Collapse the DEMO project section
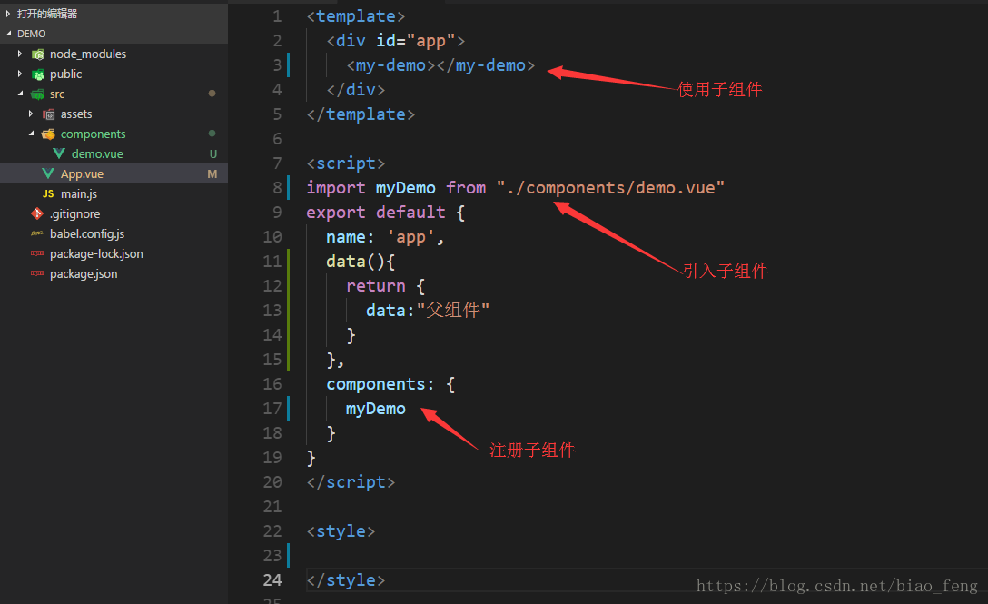The width and height of the screenshot is (988, 604). pos(8,34)
